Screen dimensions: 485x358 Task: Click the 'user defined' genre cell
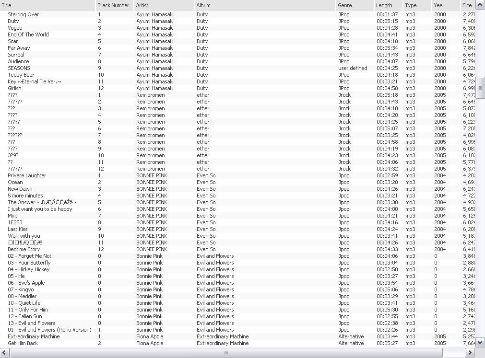pyautogui.click(x=353, y=68)
